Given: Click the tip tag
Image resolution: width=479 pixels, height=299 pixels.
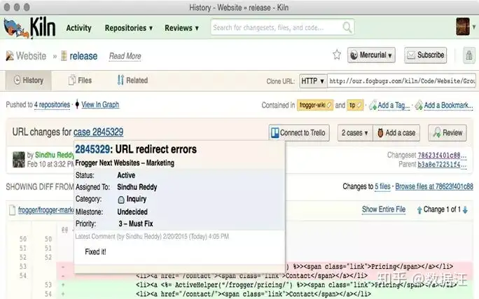Looking at the screenshot, I should [354, 105].
